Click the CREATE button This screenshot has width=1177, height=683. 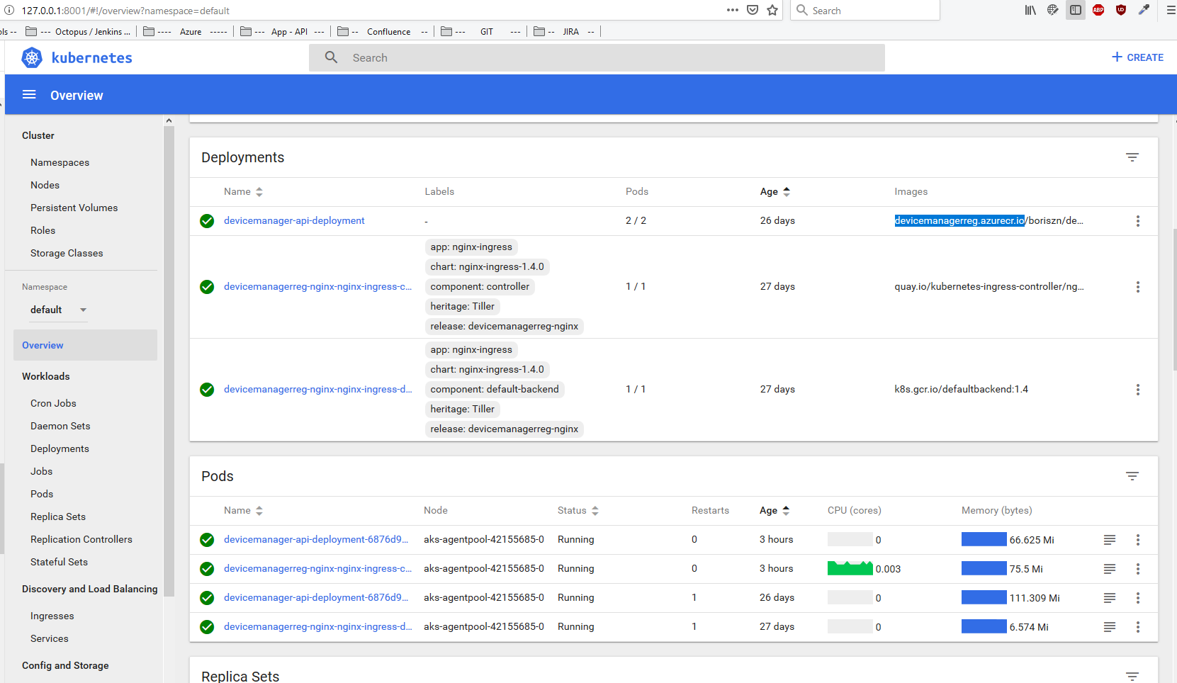[x=1137, y=57]
